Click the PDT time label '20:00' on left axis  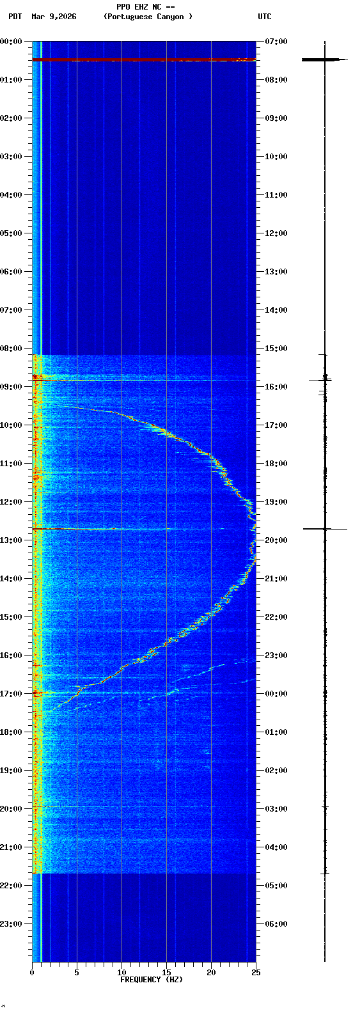click(x=11, y=809)
